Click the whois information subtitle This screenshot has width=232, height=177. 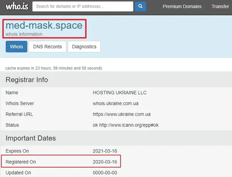coord(24,34)
